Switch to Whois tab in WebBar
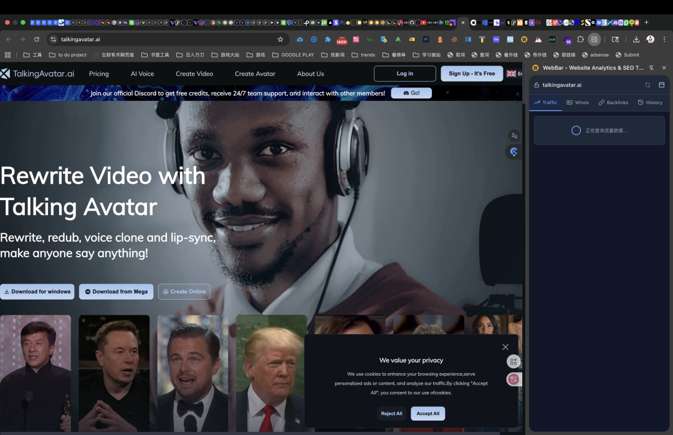This screenshot has width=673, height=435. [x=577, y=103]
